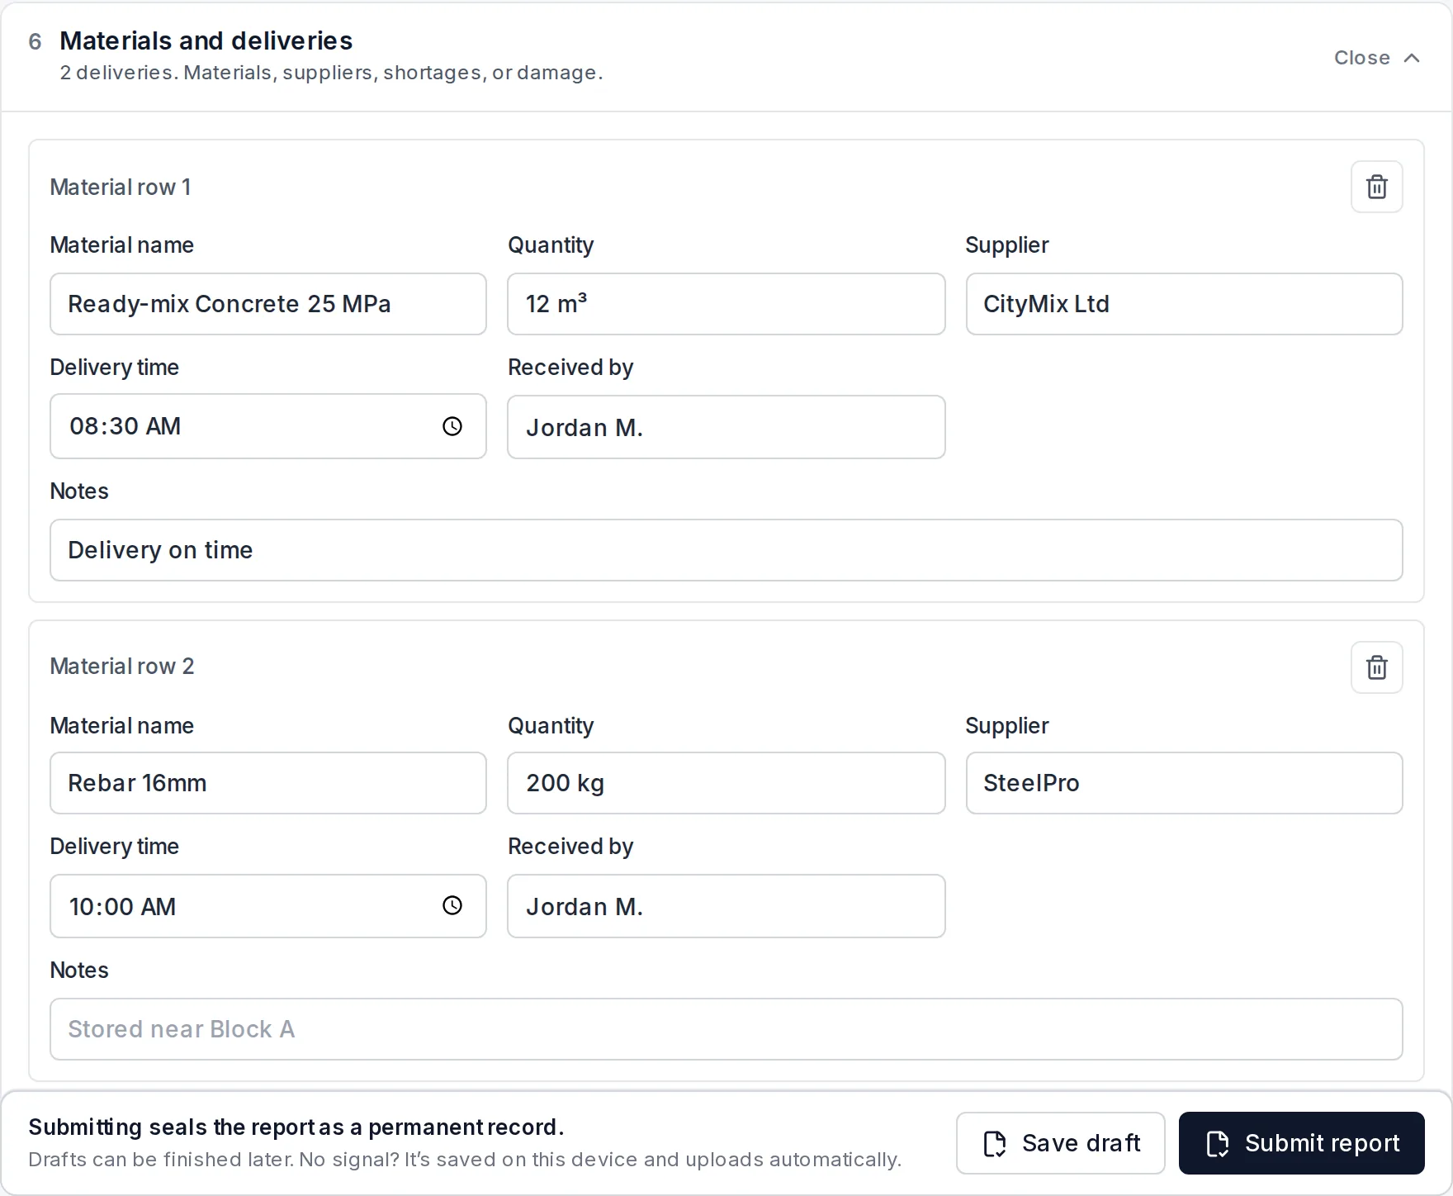Edit the 200 kg quantity field
The width and height of the screenshot is (1453, 1196).
click(x=726, y=783)
